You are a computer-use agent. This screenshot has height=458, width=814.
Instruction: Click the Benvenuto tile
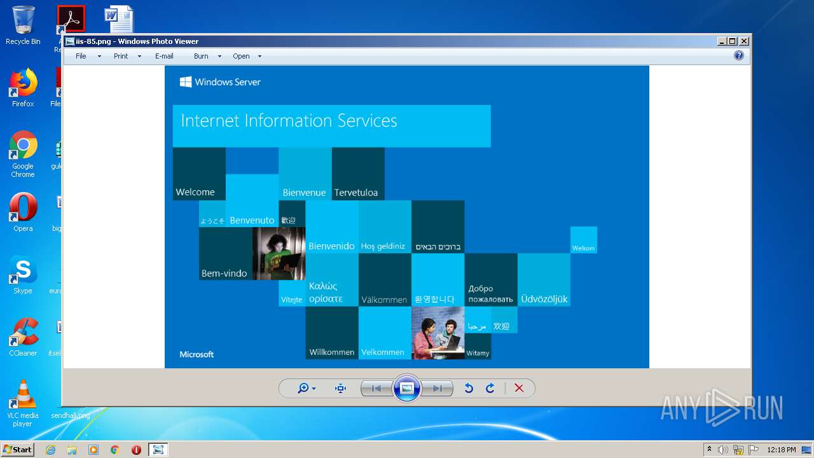click(x=252, y=200)
